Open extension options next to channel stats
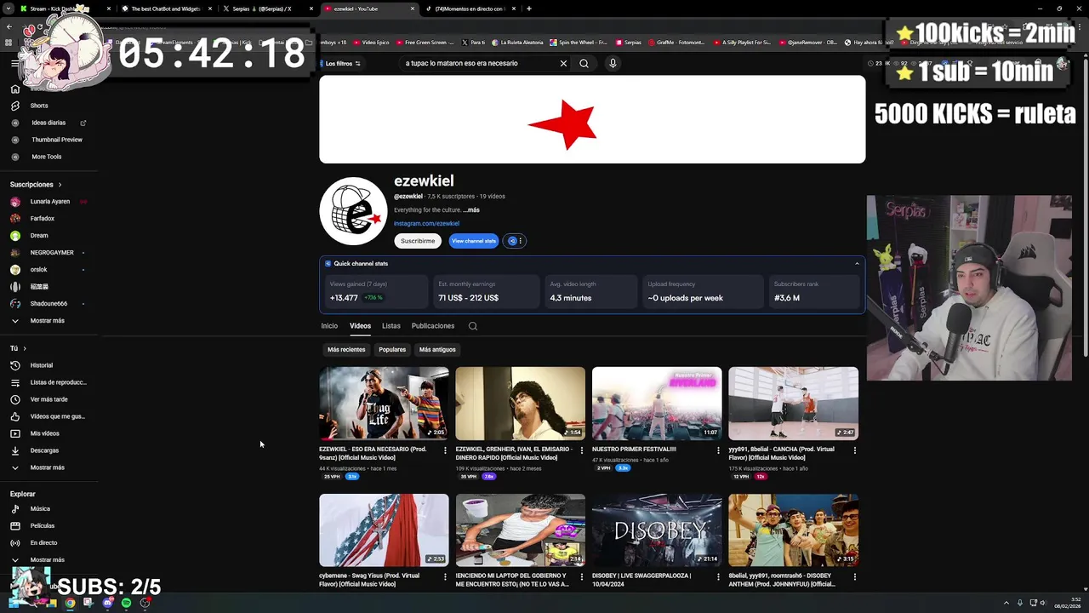The width and height of the screenshot is (1089, 613). (515, 241)
